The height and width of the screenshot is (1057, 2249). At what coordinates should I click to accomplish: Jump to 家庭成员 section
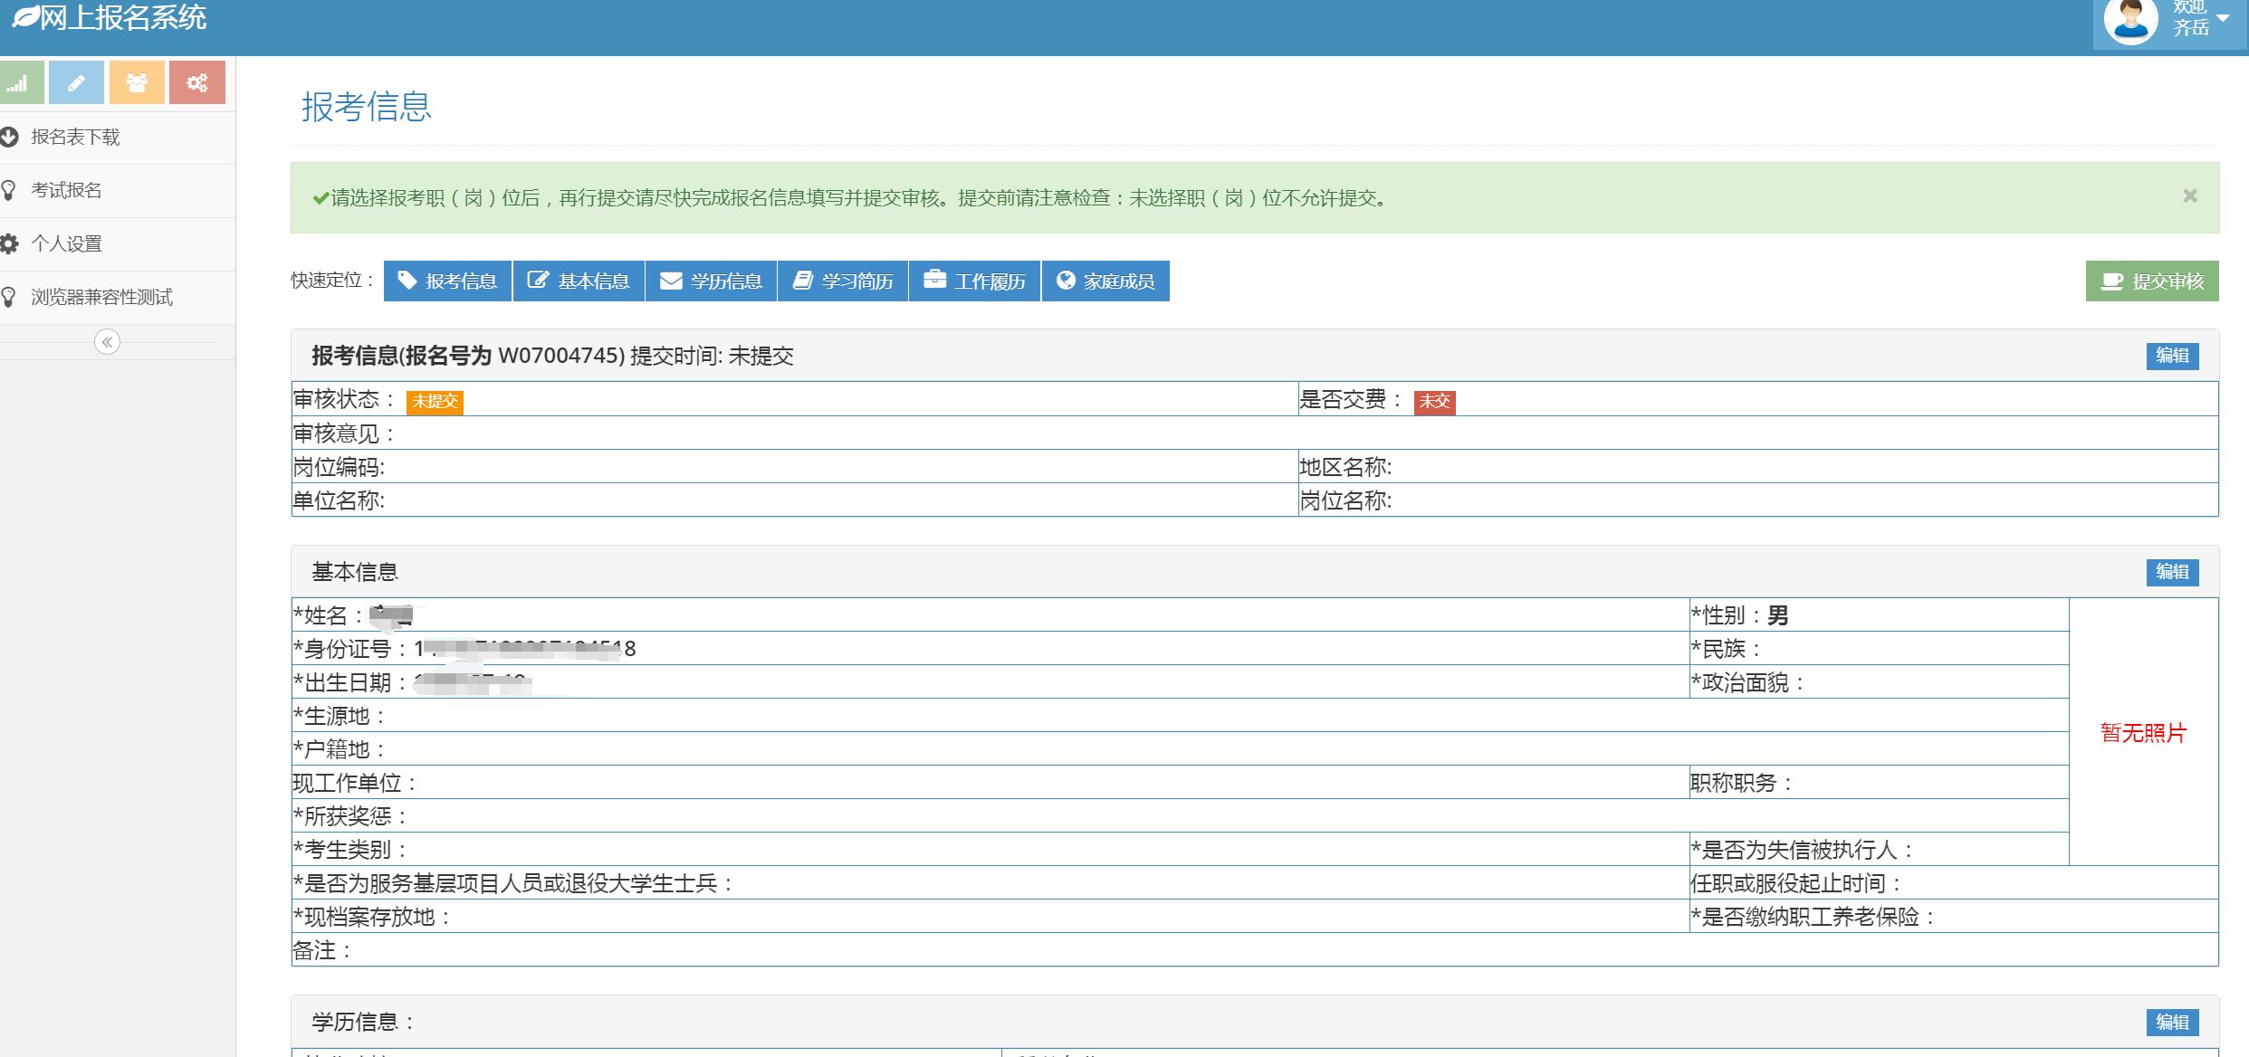[x=1105, y=281]
